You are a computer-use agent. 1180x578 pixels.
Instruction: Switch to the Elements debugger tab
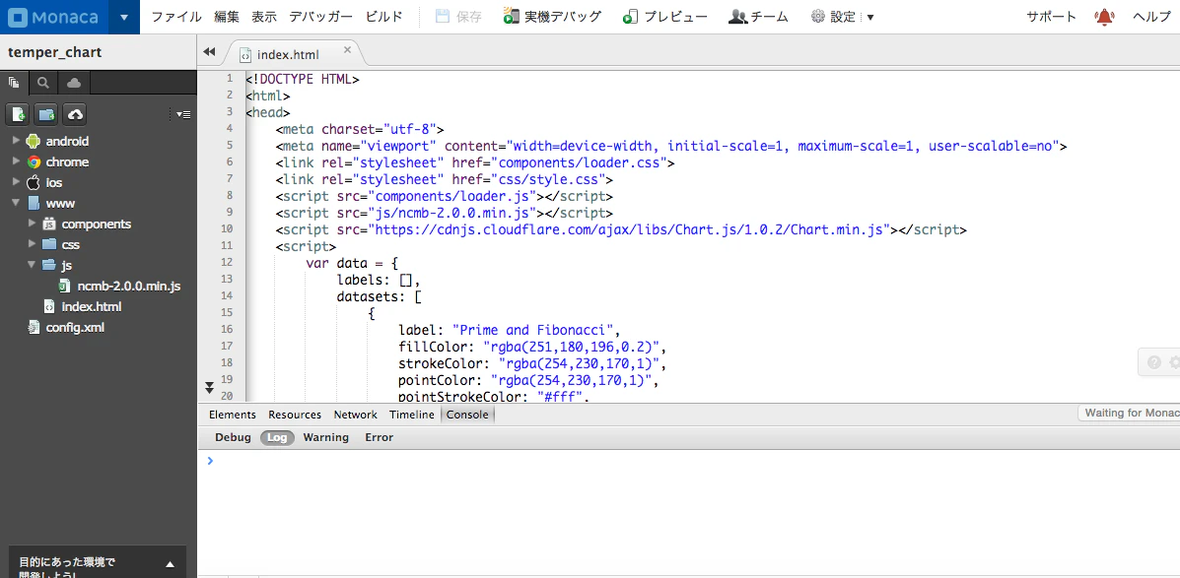(x=232, y=415)
